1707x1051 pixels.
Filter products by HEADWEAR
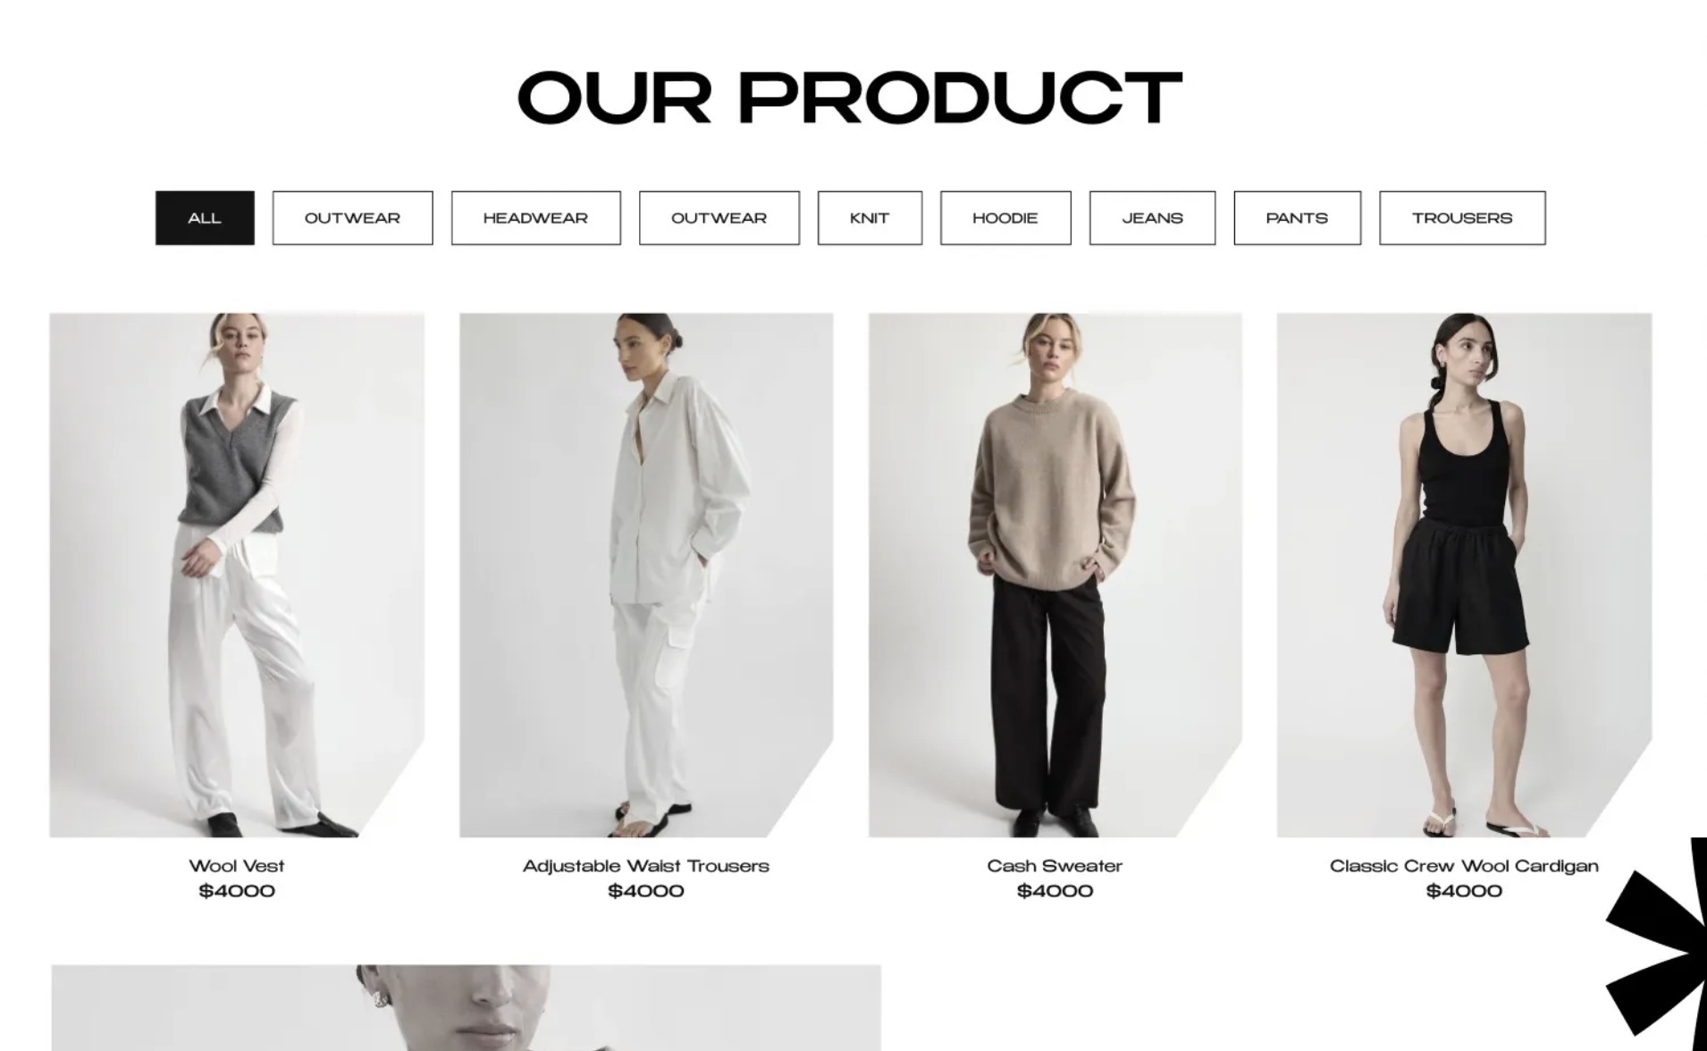pos(535,217)
